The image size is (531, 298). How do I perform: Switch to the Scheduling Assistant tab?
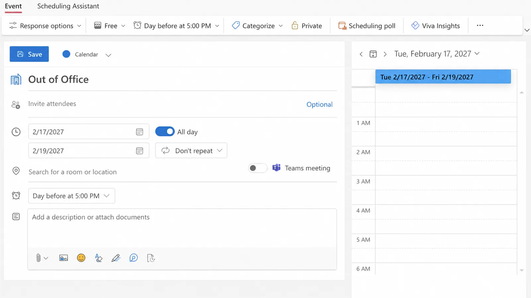[x=68, y=6]
